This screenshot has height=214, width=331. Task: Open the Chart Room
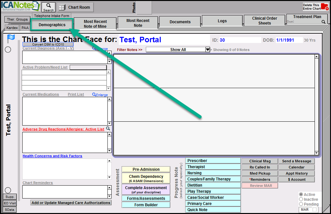click(75, 7)
